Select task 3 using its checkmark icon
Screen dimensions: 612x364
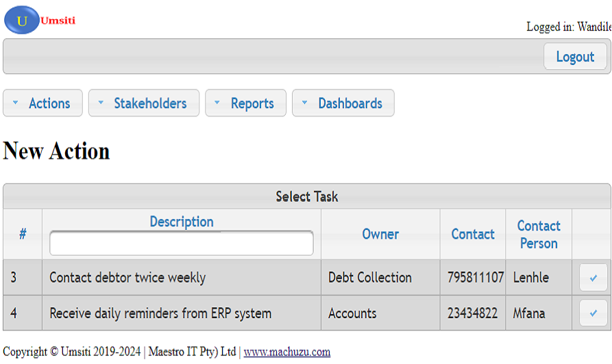(x=593, y=278)
